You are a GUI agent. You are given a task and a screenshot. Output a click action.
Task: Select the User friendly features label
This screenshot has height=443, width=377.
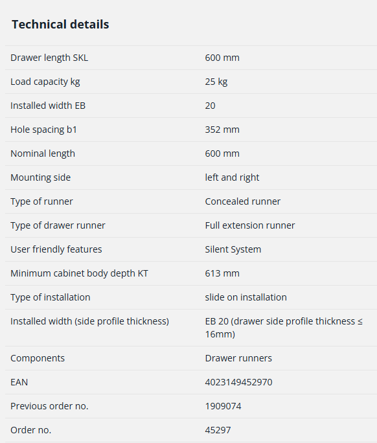tap(56, 249)
